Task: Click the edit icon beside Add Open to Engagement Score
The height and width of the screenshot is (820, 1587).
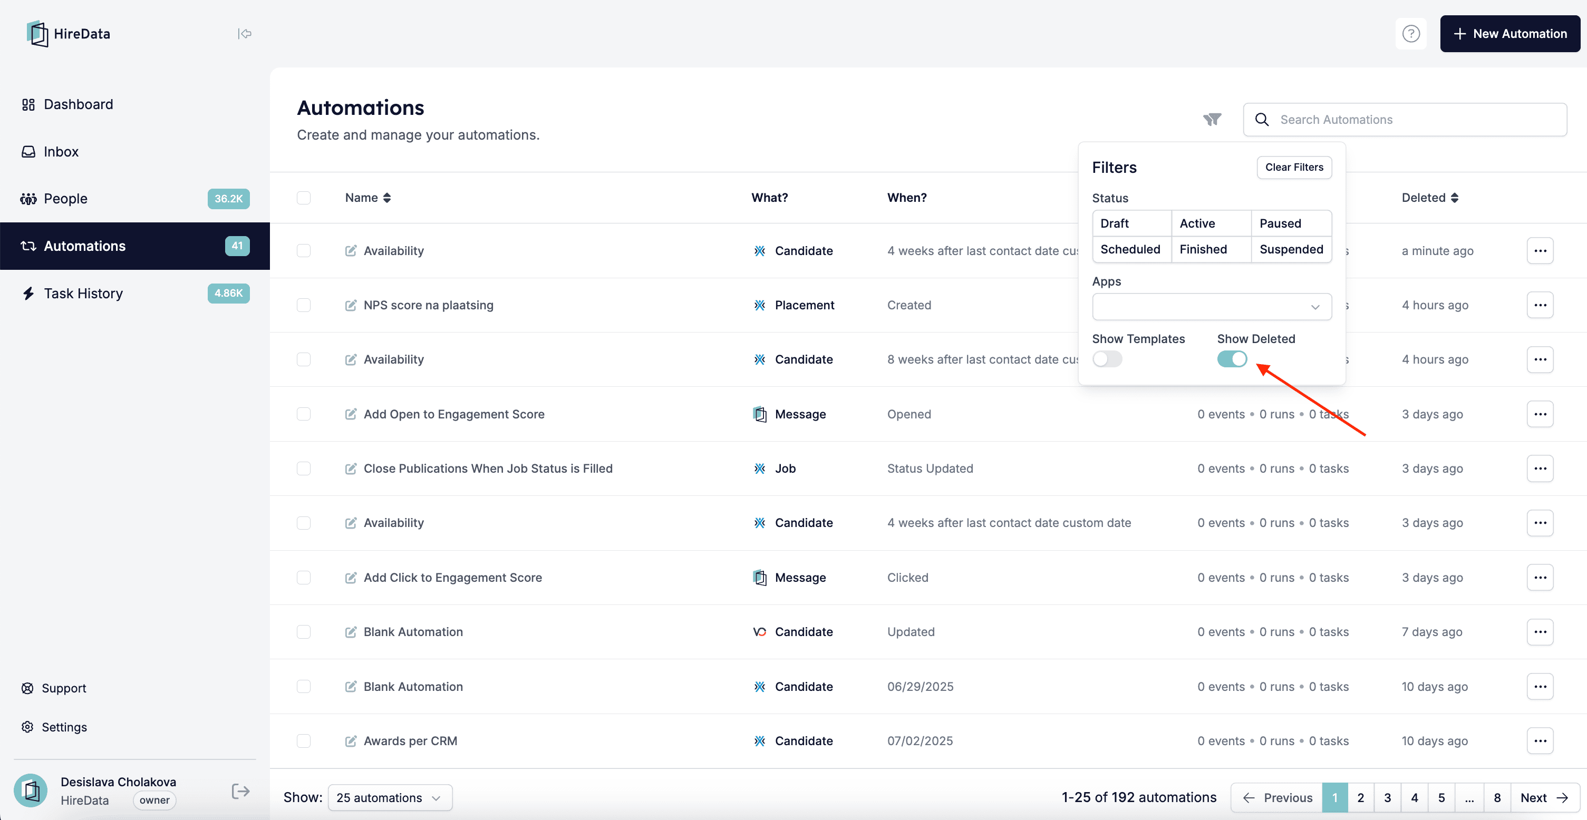Action: (351, 414)
